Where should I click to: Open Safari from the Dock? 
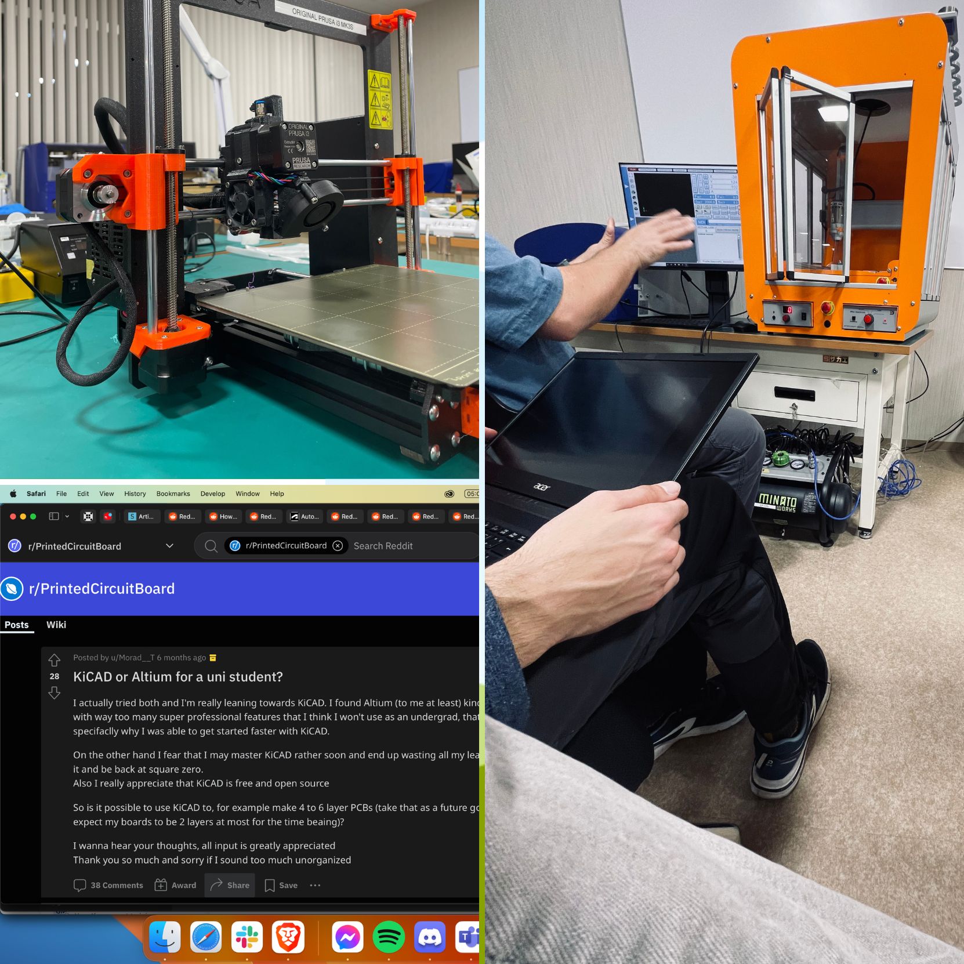tap(206, 937)
